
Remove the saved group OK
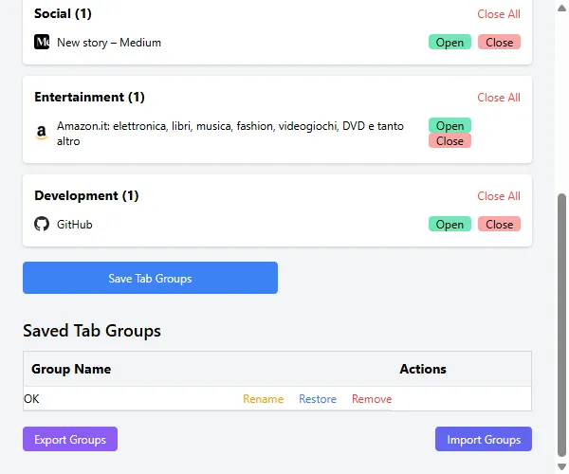pos(372,399)
